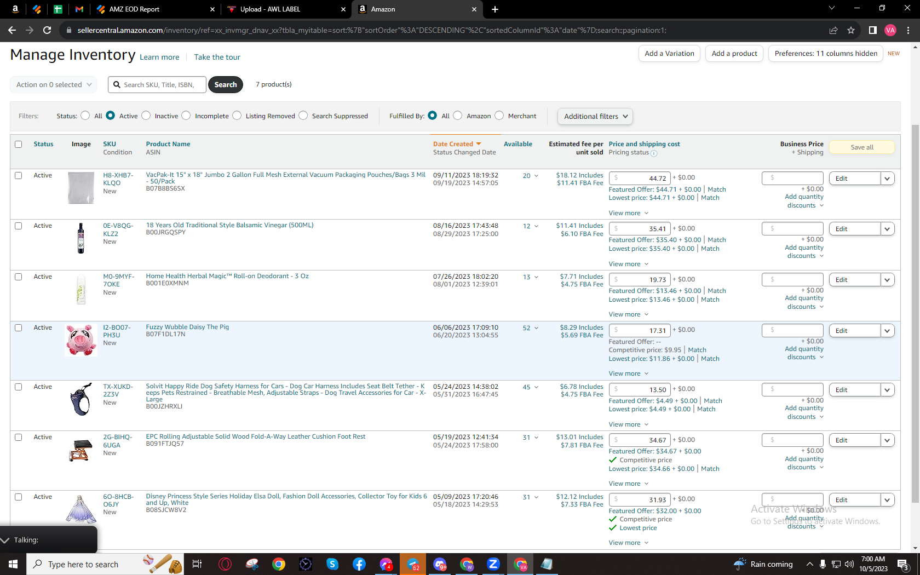This screenshot has width=920, height=575.
Task: Click the price field showing 17.31
Action: pyautogui.click(x=640, y=330)
